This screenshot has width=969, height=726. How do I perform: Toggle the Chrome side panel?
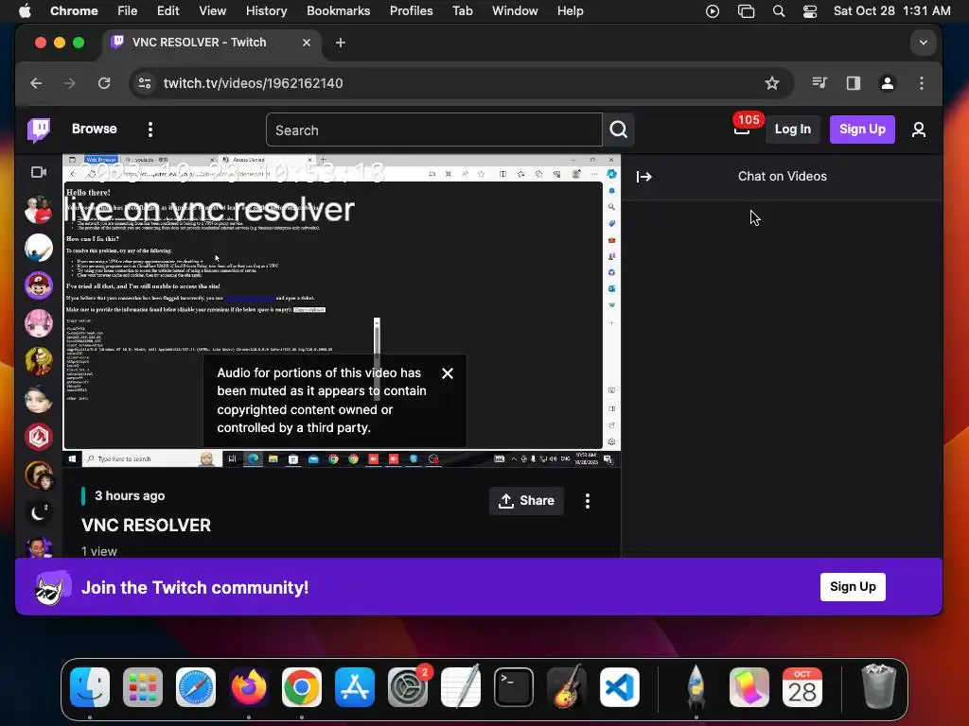tap(854, 83)
